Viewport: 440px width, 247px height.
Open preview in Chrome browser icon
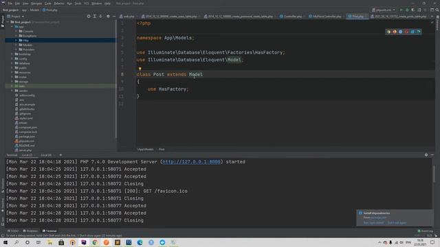(x=388, y=32)
